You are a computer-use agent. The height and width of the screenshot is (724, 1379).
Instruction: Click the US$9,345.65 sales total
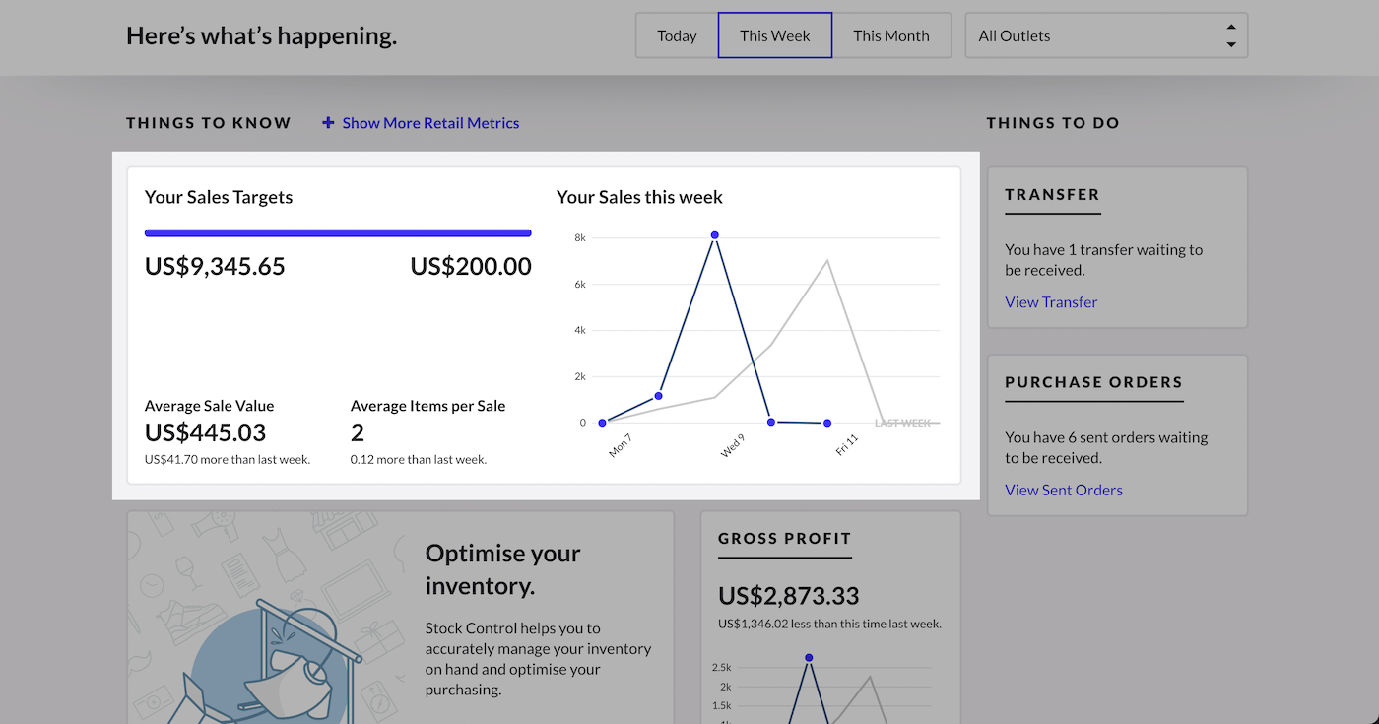pyautogui.click(x=215, y=266)
